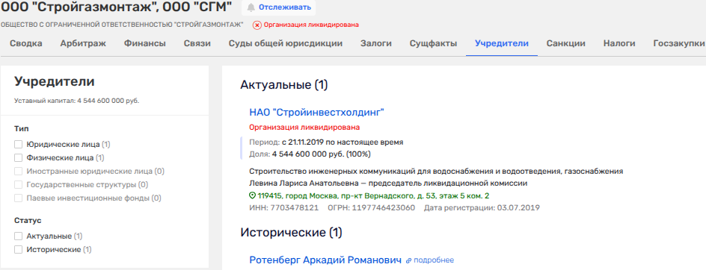Click the Учредители sidebar heading
Screen dimensions: 706x270
click(x=55, y=81)
